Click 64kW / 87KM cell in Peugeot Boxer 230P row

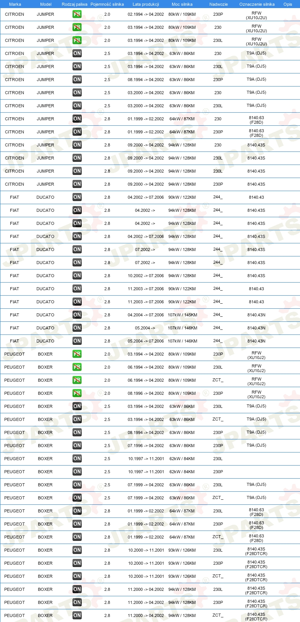tap(182, 524)
